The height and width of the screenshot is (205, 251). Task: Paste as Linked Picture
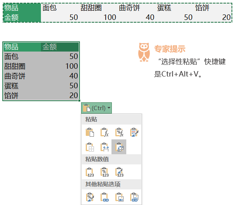(134, 197)
